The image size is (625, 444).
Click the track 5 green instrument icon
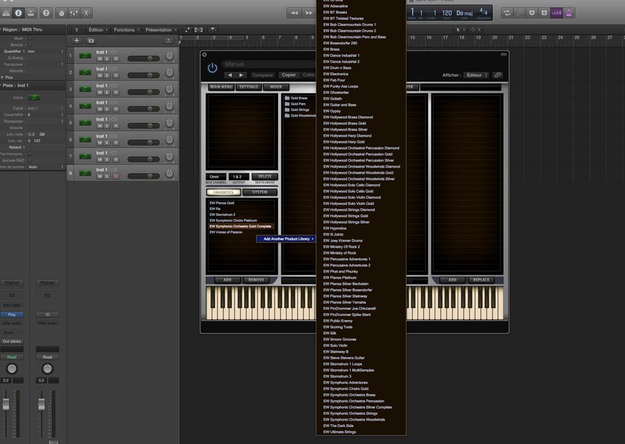85,123
